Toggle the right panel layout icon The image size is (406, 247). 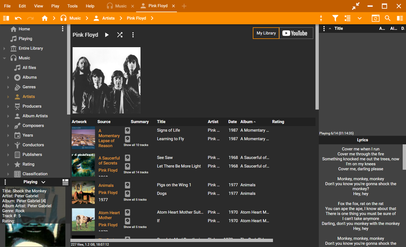tap(400, 18)
